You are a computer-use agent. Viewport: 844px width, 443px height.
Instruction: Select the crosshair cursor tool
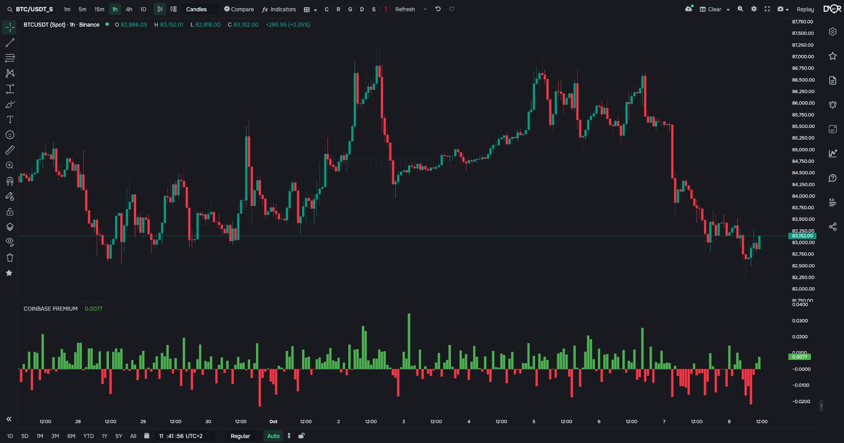9,28
